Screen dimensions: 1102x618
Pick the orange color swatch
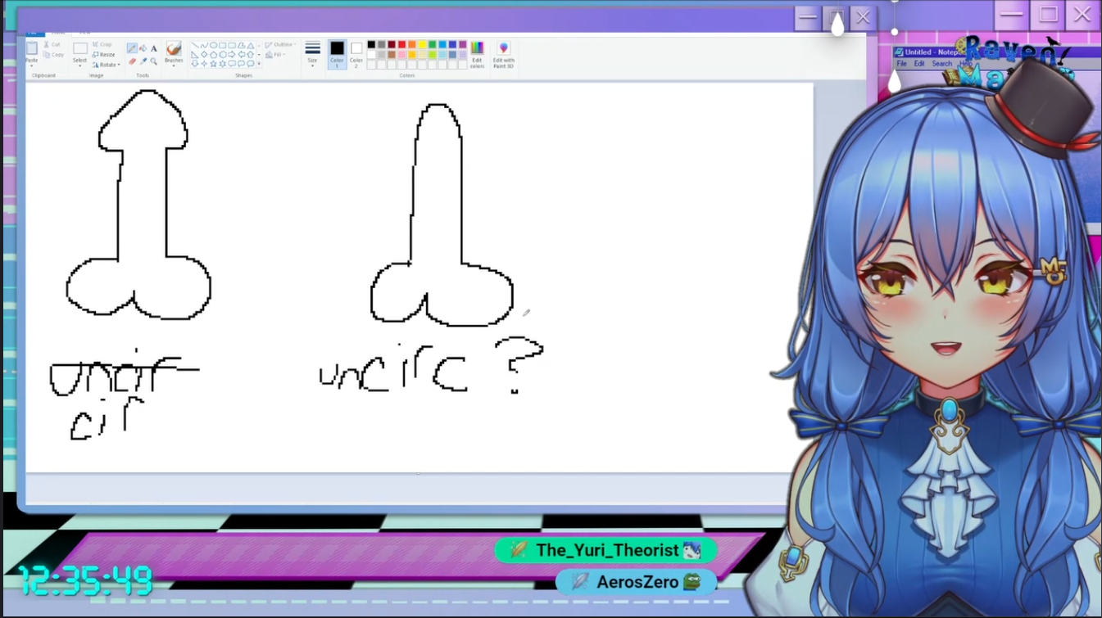tap(412, 44)
